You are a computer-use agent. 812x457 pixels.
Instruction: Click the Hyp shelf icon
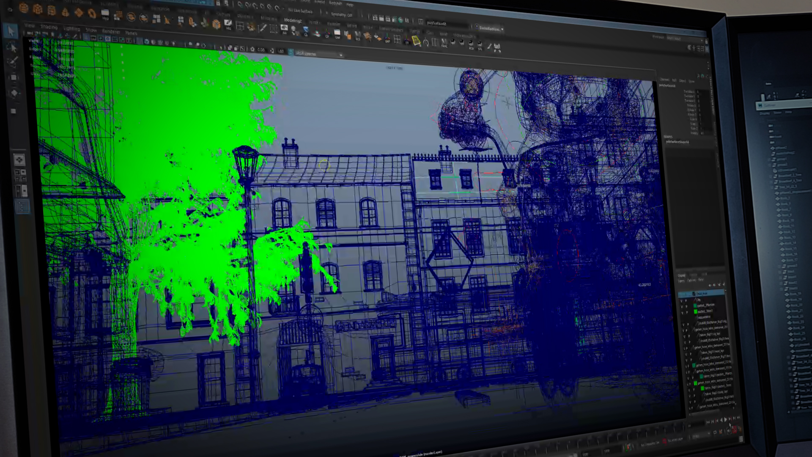point(105,14)
